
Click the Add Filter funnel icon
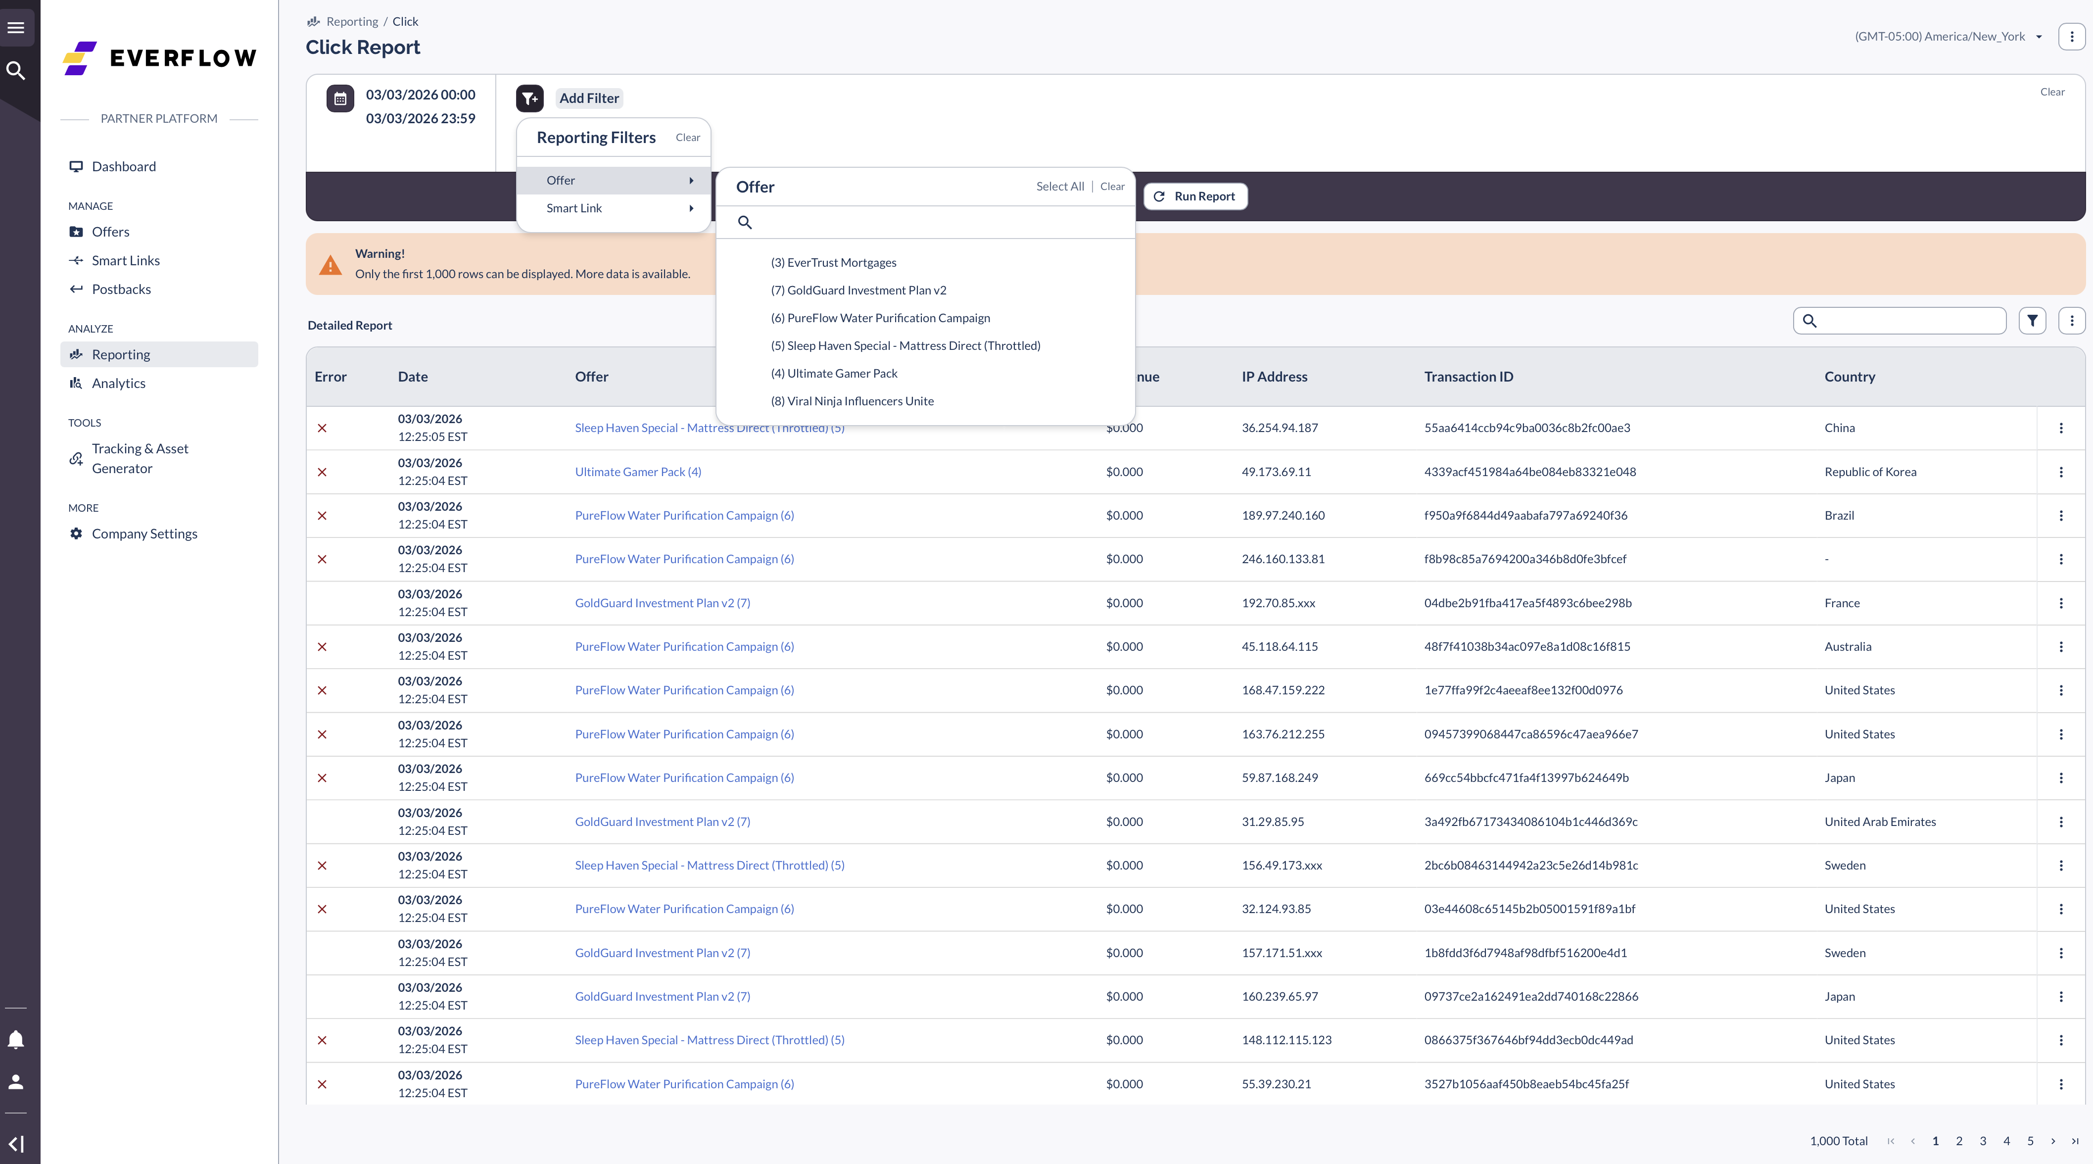pyautogui.click(x=530, y=97)
